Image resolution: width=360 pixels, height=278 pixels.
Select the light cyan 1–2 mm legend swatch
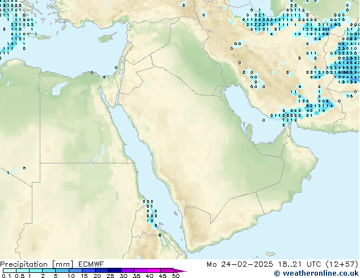pyautogui.click(x=35, y=271)
